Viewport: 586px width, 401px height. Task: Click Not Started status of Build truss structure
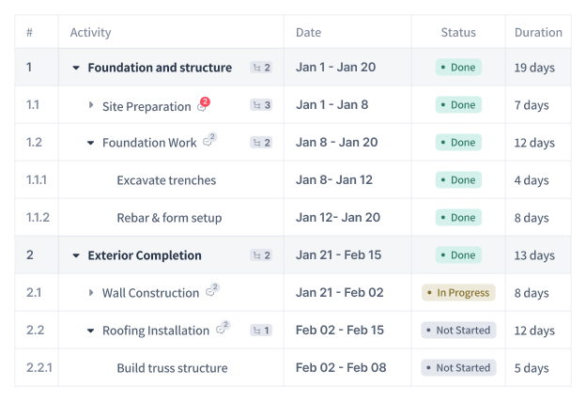(x=458, y=368)
